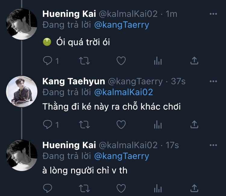
Task: View analytics for Kang Taehyun's tweet
Action: pos(158,124)
